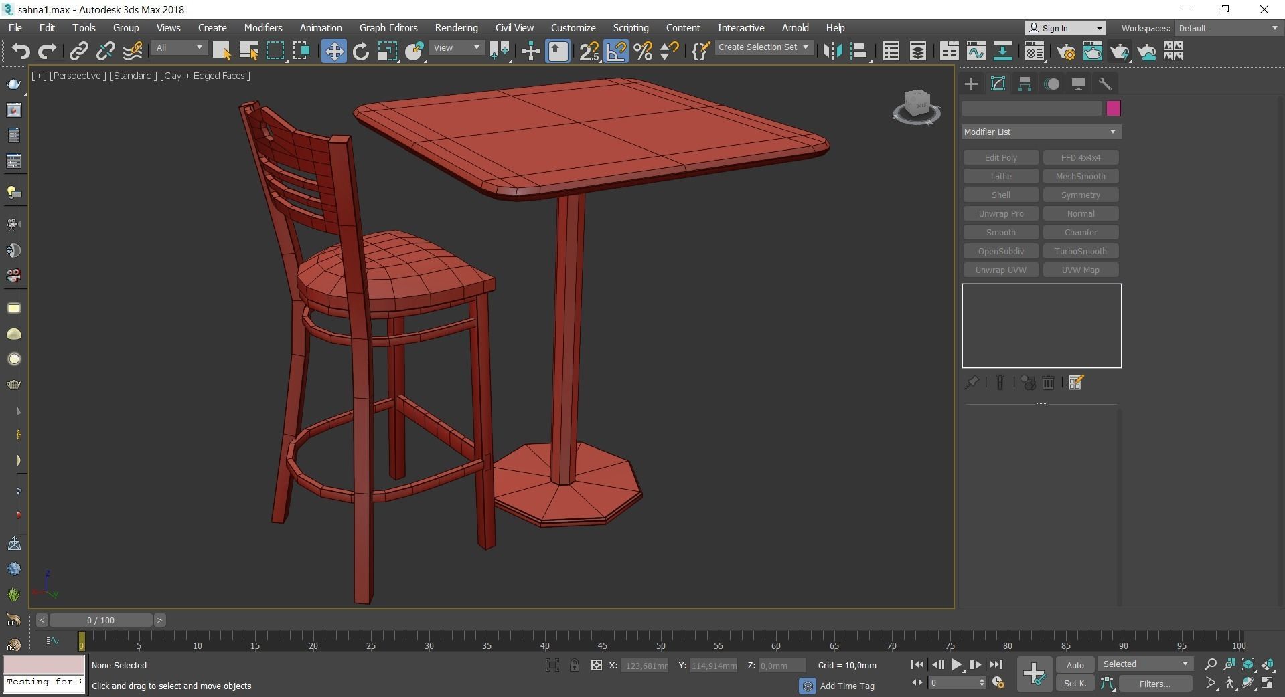Go to the start frame
The height and width of the screenshot is (697, 1285).
(x=917, y=664)
